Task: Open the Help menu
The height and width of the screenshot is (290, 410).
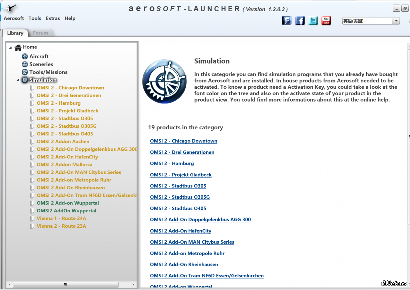Action: (x=70, y=18)
